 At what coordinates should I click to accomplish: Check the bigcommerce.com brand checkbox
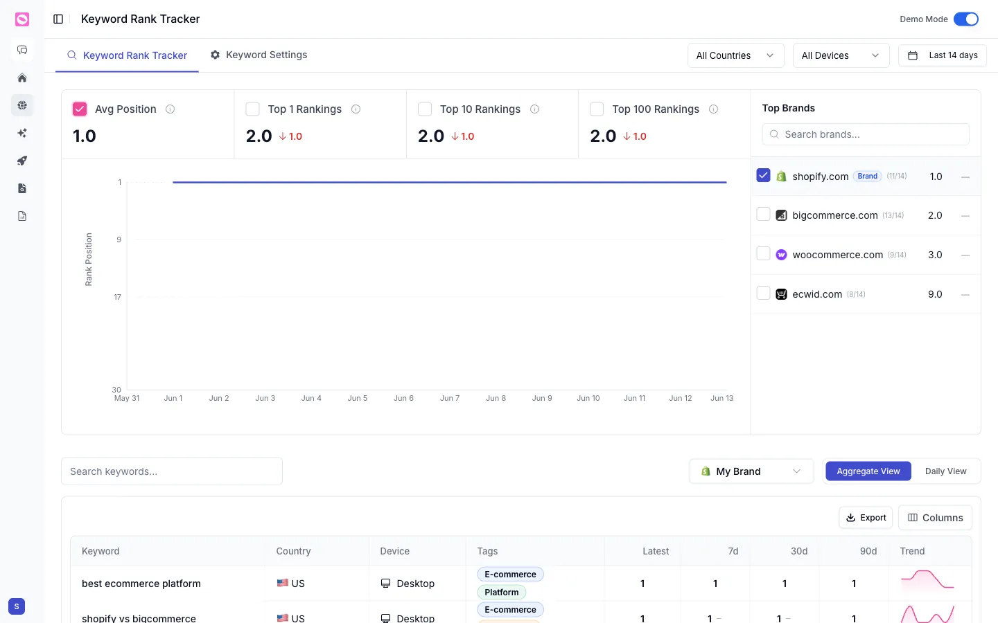764,215
